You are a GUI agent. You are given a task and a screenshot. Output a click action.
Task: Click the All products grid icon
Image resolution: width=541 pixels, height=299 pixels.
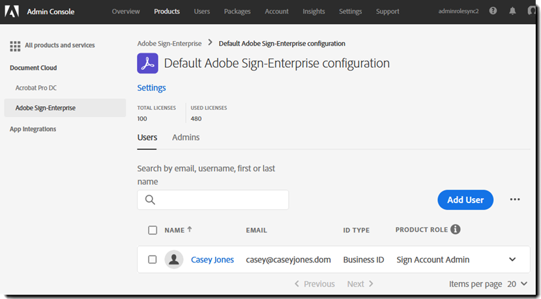coord(15,46)
